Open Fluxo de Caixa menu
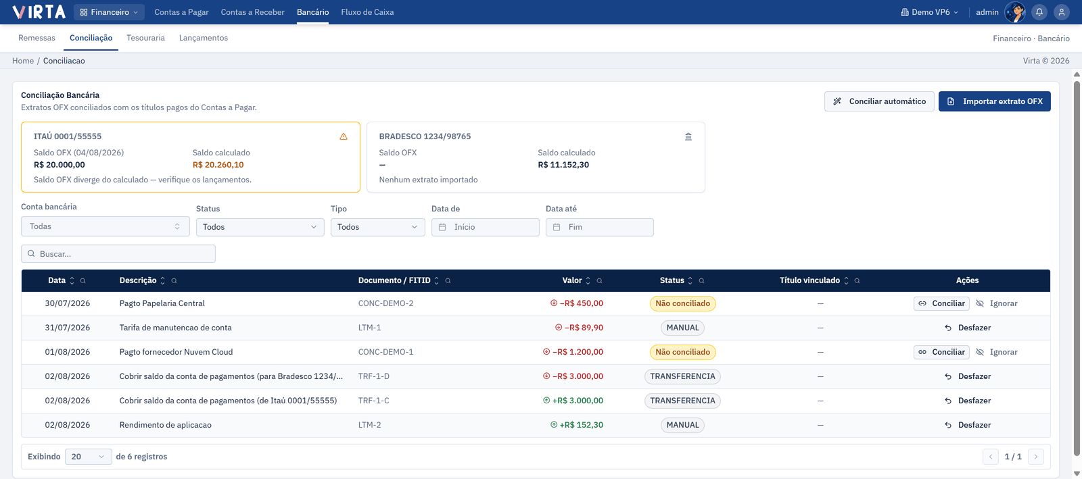Image resolution: width=1082 pixels, height=479 pixels. tap(367, 12)
